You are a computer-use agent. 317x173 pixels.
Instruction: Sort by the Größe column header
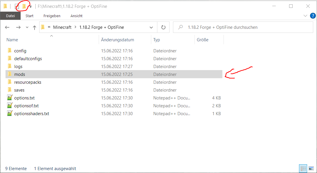click(x=203, y=40)
